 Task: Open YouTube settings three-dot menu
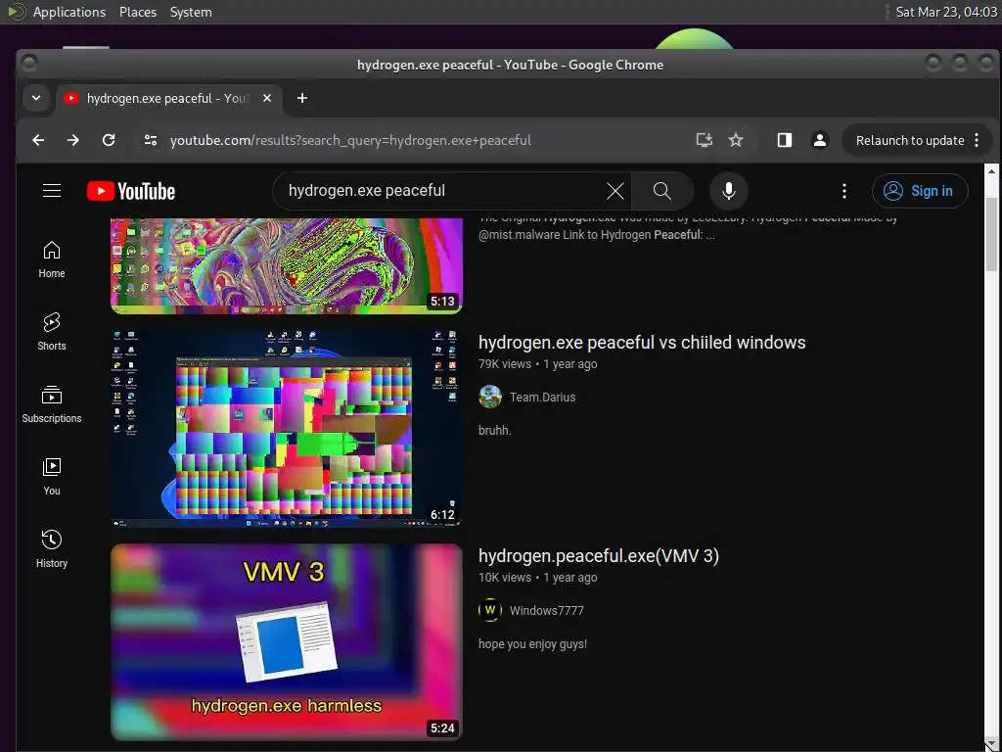point(844,191)
